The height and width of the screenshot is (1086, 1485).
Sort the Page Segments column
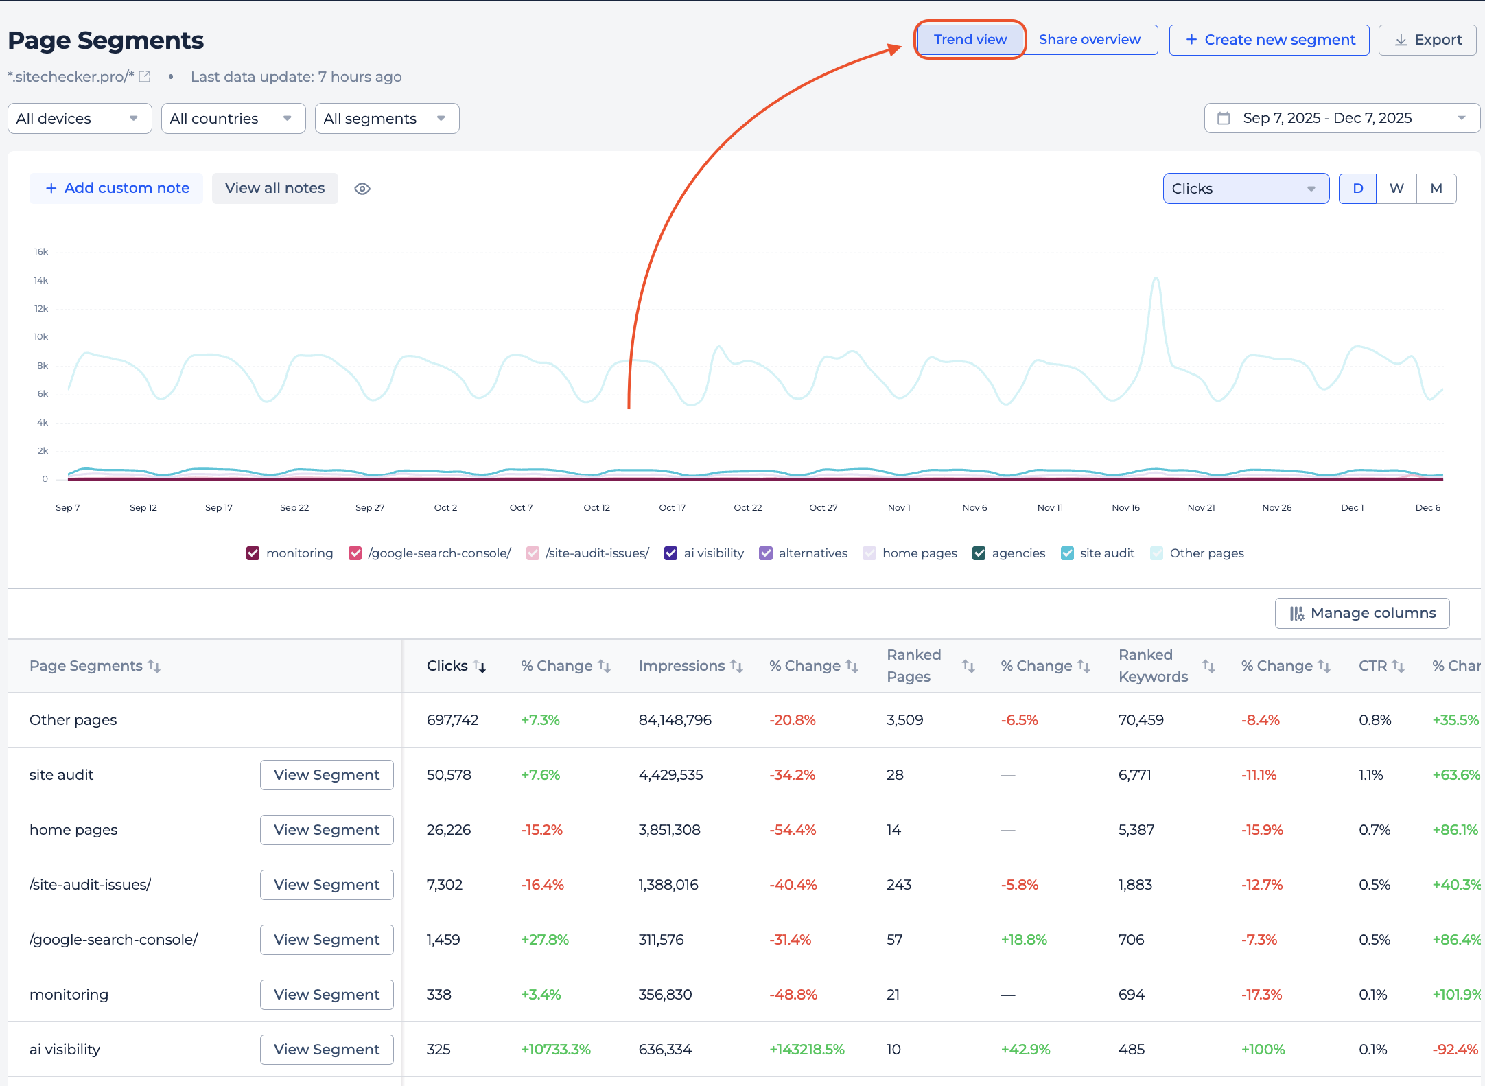[154, 666]
